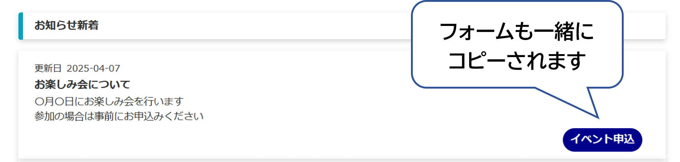Click the 更新日 label
680x162 pixels.
coord(48,68)
